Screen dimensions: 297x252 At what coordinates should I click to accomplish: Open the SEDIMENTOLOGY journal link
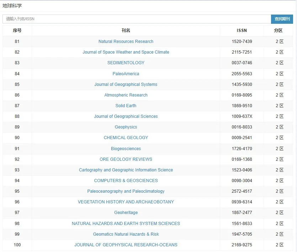click(x=126, y=63)
